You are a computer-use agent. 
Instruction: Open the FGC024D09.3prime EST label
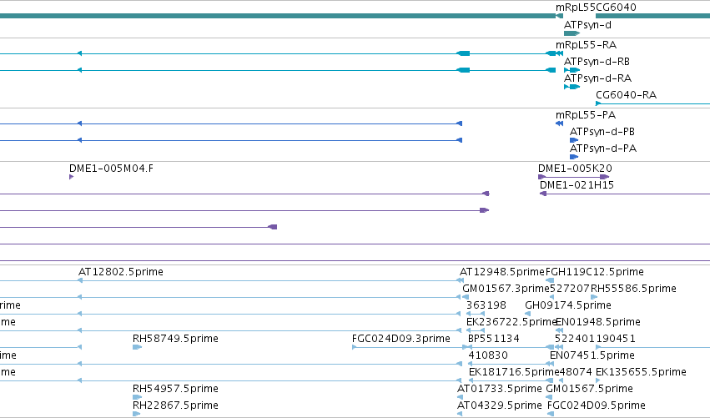[x=400, y=340]
